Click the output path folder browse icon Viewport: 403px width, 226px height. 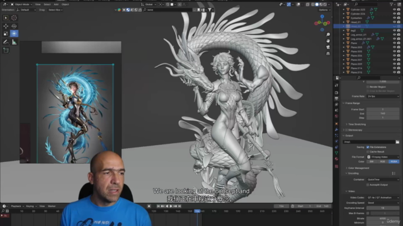point(397,142)
